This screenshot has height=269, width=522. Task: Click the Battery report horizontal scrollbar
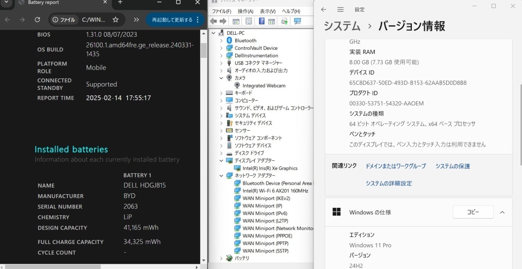(52, 267)
